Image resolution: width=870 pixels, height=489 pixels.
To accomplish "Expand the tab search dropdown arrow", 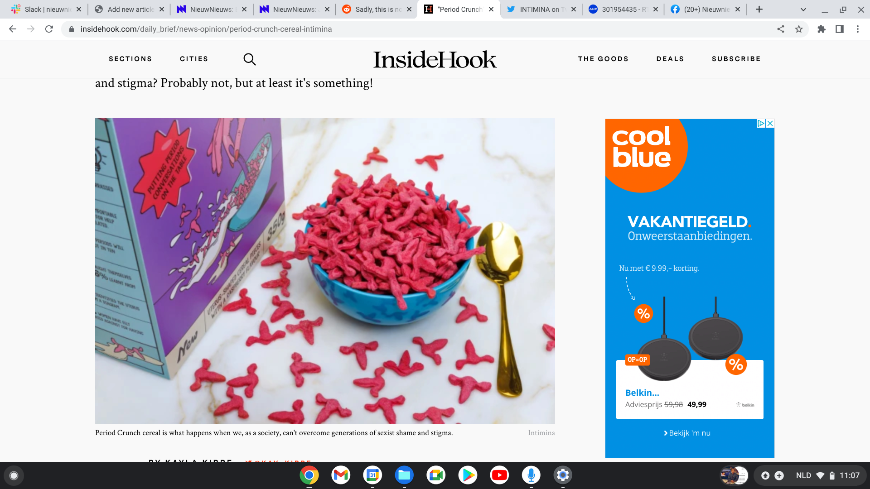I will [803, 10].
